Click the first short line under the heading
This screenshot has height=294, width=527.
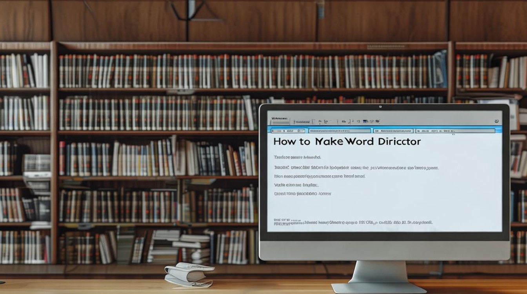click(x=297, y=157)
